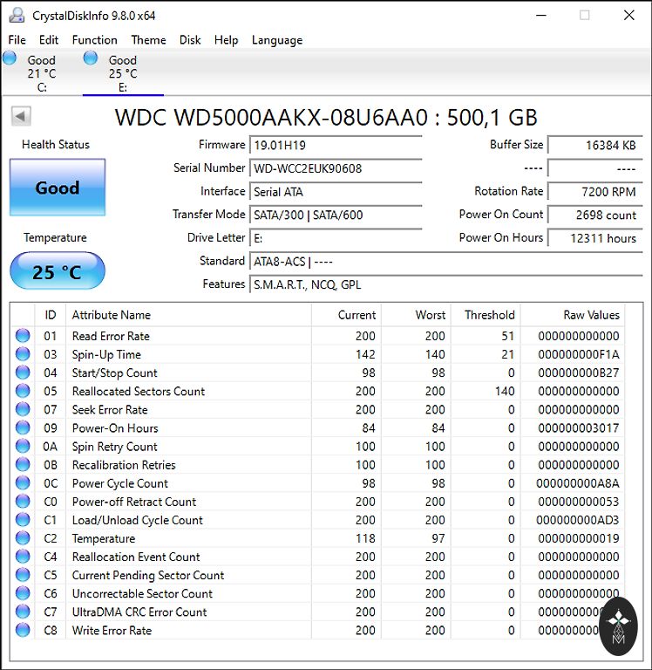652x670 pixels.
Task: Open the File menu
Action: tap(17, 40)
